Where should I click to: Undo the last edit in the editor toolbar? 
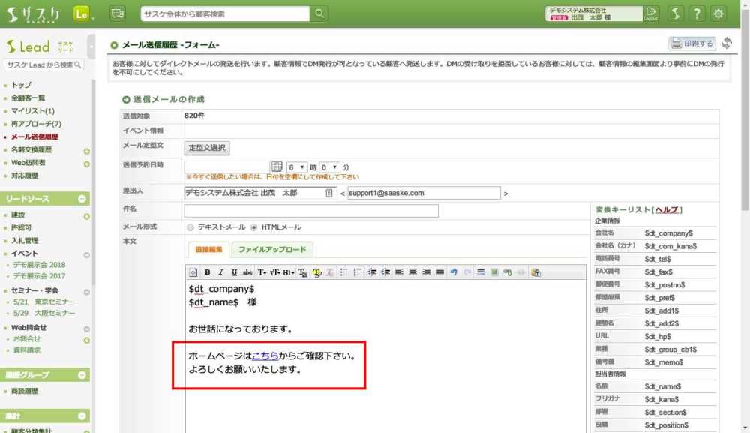tap(454, 272)
